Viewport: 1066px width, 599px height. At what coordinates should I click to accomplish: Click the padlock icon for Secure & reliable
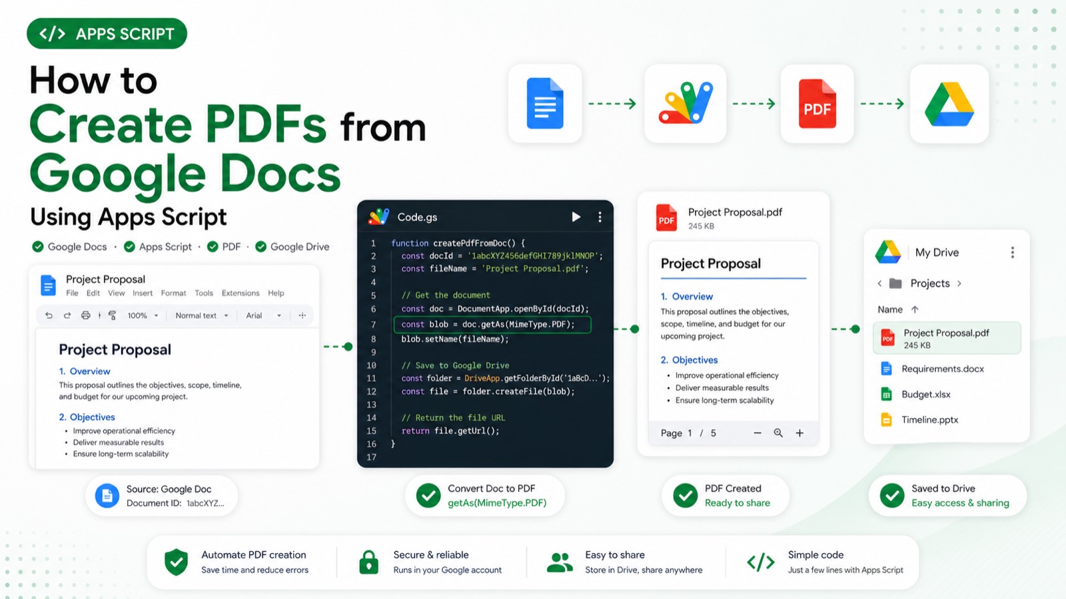pyautogui.click(x=368, y=562)
